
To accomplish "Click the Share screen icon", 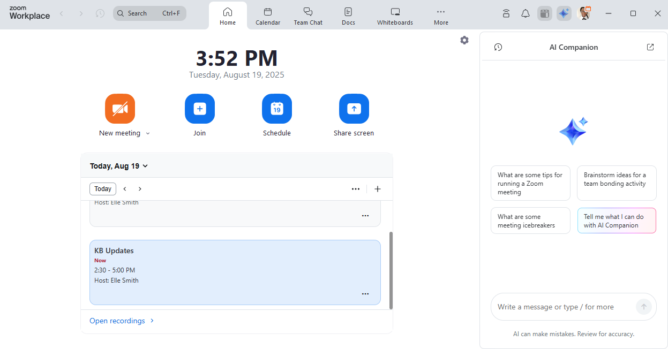I will point(354,109).
